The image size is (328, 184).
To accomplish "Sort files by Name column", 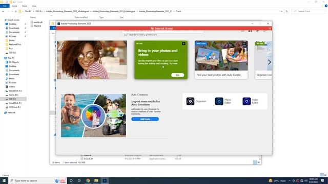I will [x=33, y=17].
